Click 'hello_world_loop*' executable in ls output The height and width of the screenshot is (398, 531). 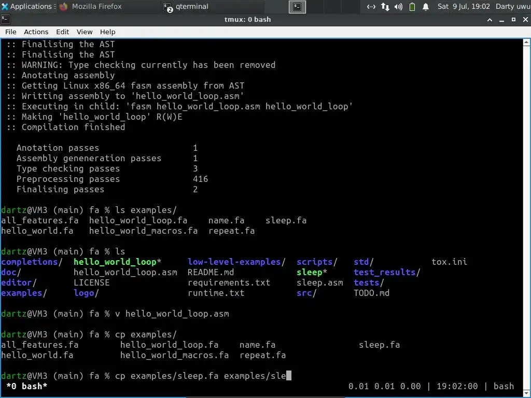click(x=117, y=262)
